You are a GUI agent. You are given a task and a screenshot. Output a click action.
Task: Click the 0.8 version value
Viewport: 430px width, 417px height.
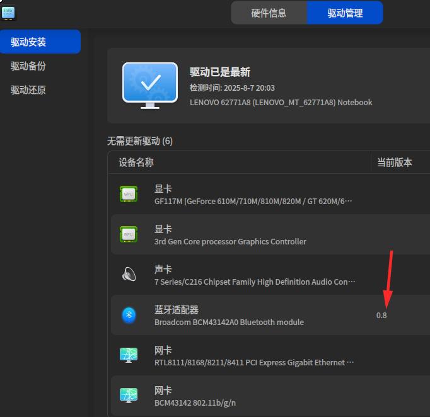[381, 316]
